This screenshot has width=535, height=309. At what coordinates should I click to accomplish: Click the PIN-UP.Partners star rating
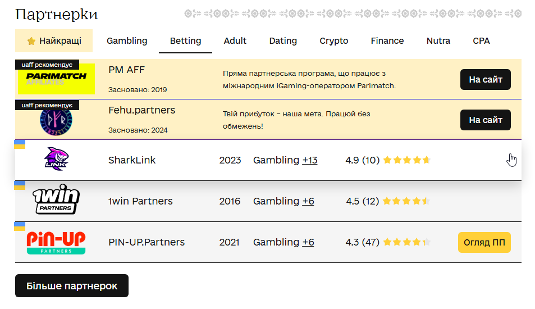(x=406, y=242)
